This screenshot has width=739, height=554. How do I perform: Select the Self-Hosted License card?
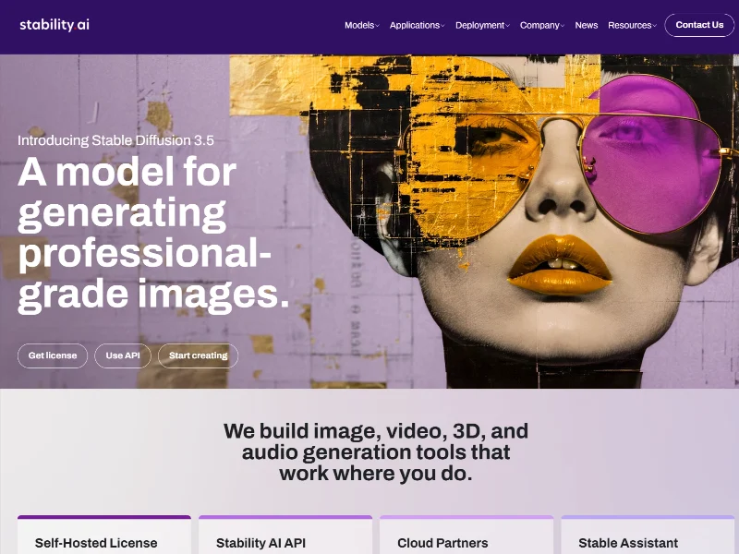click(x=104, y=535)
